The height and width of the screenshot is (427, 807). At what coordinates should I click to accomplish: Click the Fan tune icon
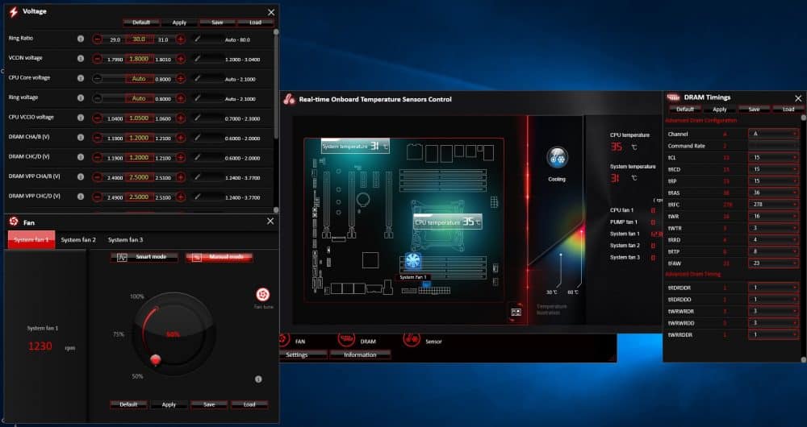tap(263, 294)
